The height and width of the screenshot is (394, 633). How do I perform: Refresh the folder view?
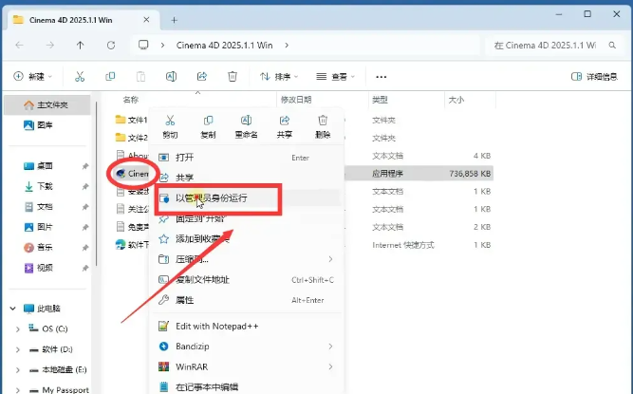coord(111,46)
